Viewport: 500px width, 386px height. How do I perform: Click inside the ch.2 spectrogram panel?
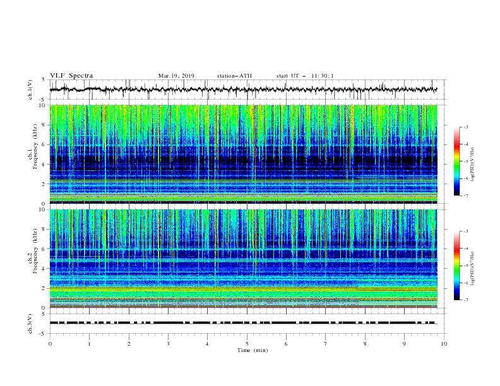[243, 259]
